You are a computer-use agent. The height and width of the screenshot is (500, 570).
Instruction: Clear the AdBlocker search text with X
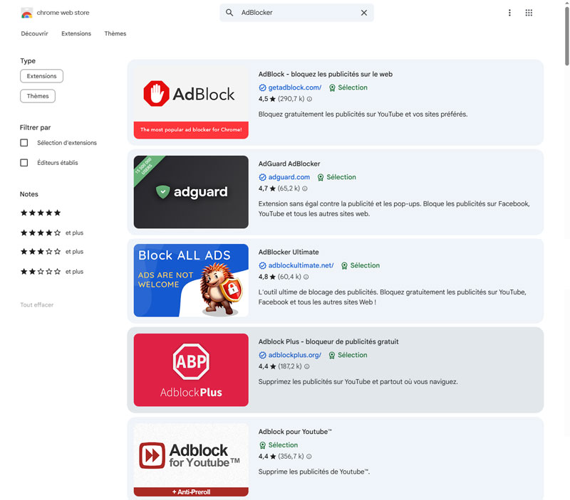(x=364, y=13)
